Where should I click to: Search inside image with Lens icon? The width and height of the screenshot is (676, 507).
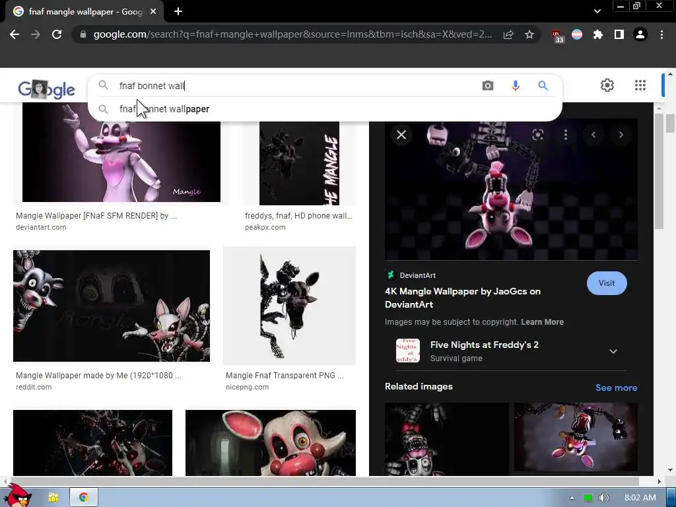[537, 135]
